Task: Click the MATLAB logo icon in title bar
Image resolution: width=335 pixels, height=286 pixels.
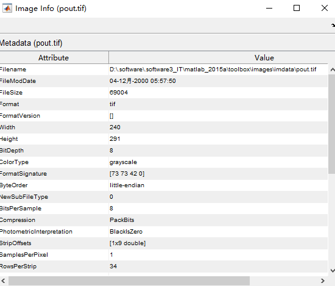Action: 7,9
